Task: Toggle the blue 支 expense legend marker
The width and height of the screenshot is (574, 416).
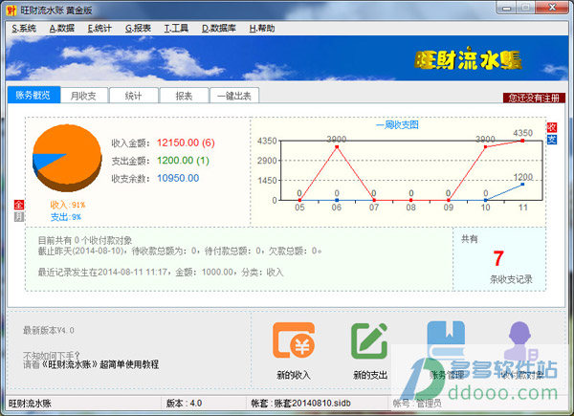Action: (552, 140)
